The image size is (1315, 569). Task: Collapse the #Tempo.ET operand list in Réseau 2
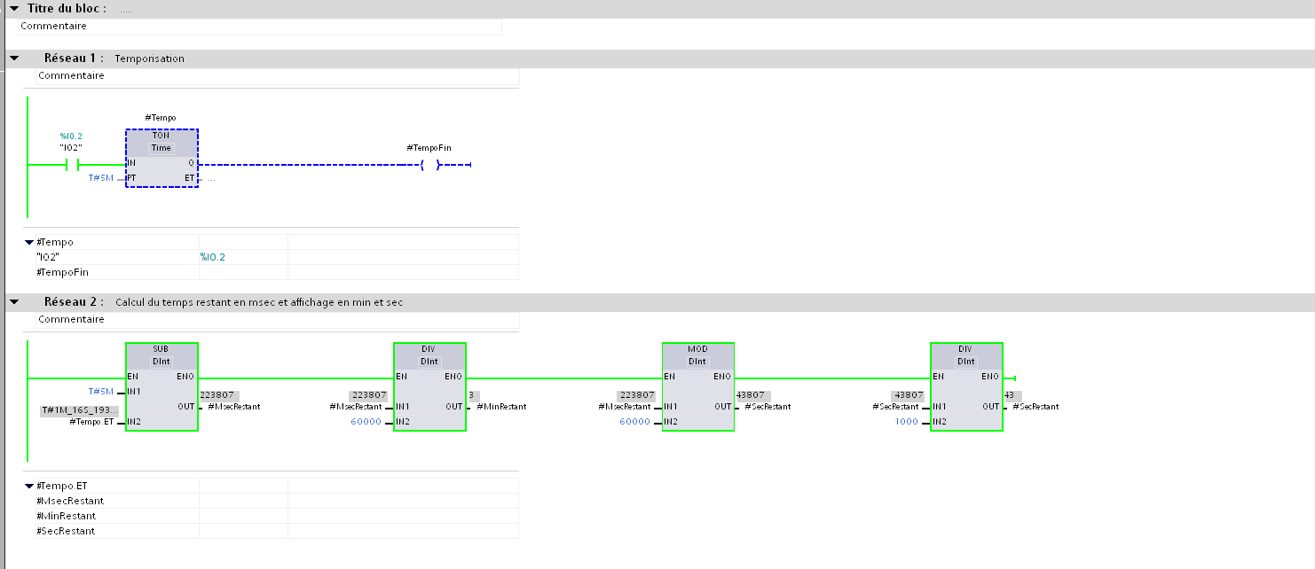pos(29,486)
